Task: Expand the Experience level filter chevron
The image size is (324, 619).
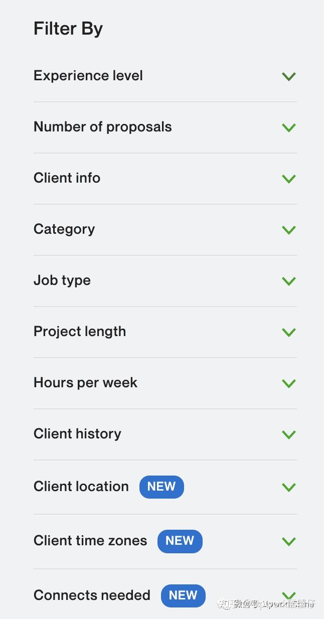Action: coord(288,76)
